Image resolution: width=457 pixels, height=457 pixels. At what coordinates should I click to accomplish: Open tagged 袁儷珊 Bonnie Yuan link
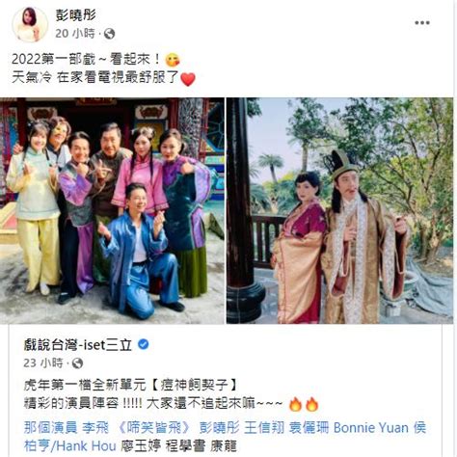(348, 428)
